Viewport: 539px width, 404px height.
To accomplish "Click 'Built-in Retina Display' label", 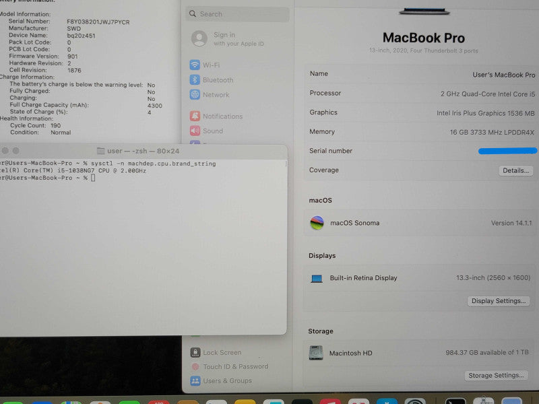I will (x=363, y=278).
